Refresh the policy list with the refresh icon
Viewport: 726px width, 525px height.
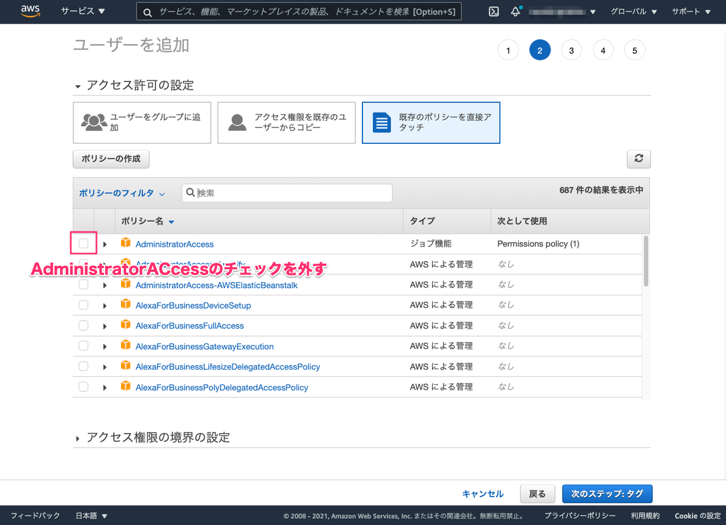(x=639, y=159)
